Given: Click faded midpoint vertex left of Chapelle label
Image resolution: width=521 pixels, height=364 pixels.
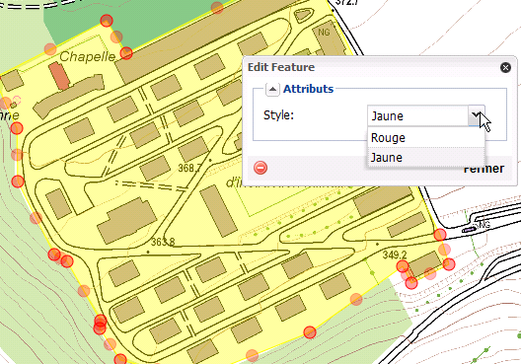Looking at the screenshot, I should coord(50,49).
